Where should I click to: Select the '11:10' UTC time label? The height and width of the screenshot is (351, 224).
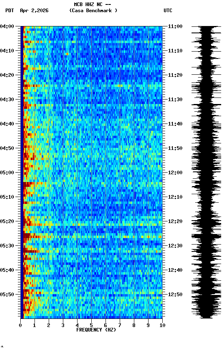click(175, 51)
